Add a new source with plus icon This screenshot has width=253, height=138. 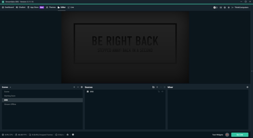pyautogui.click(x=157, y=87)
